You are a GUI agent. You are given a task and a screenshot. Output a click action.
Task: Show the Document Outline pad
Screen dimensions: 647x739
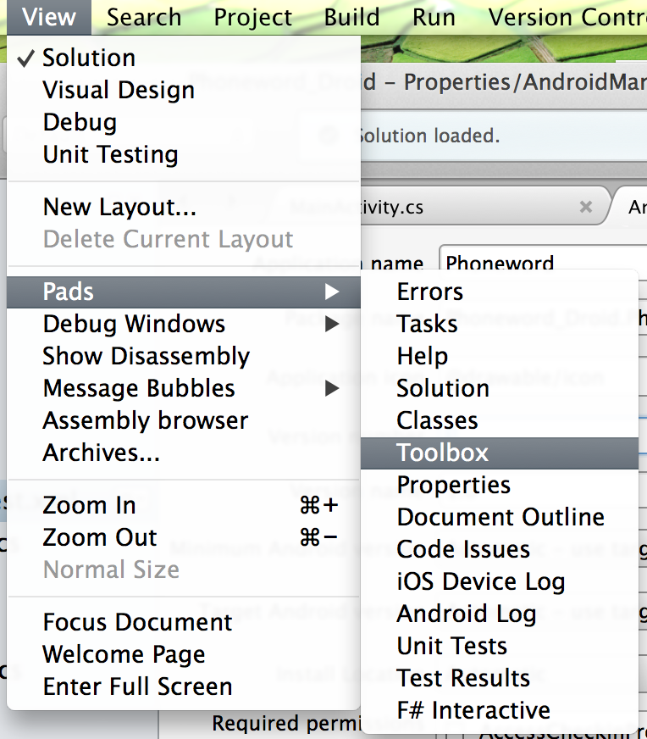[500, 517]
